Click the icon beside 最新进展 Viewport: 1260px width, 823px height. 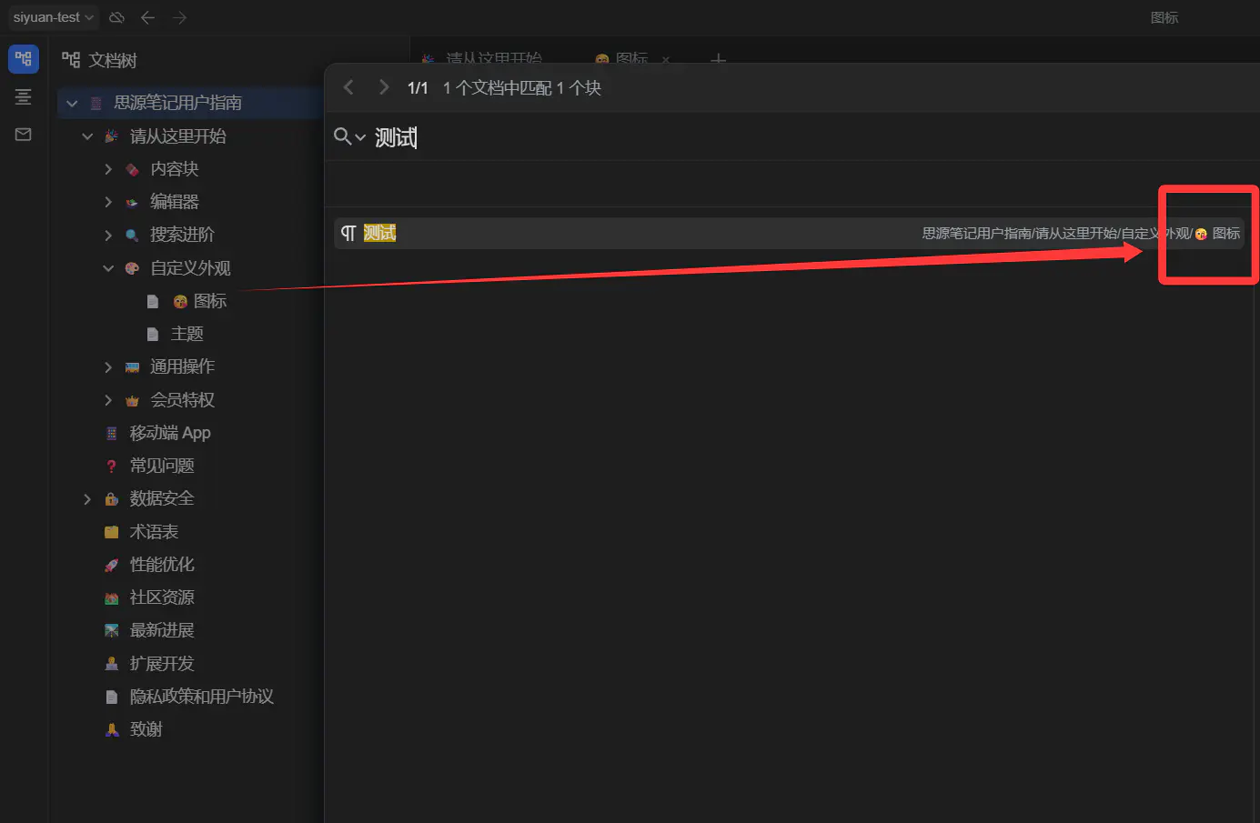click(x=111, y=630)
